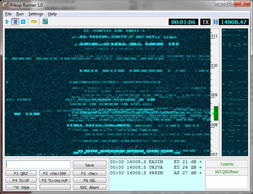Click the blank unlabeled macro button

pos(55,187)
